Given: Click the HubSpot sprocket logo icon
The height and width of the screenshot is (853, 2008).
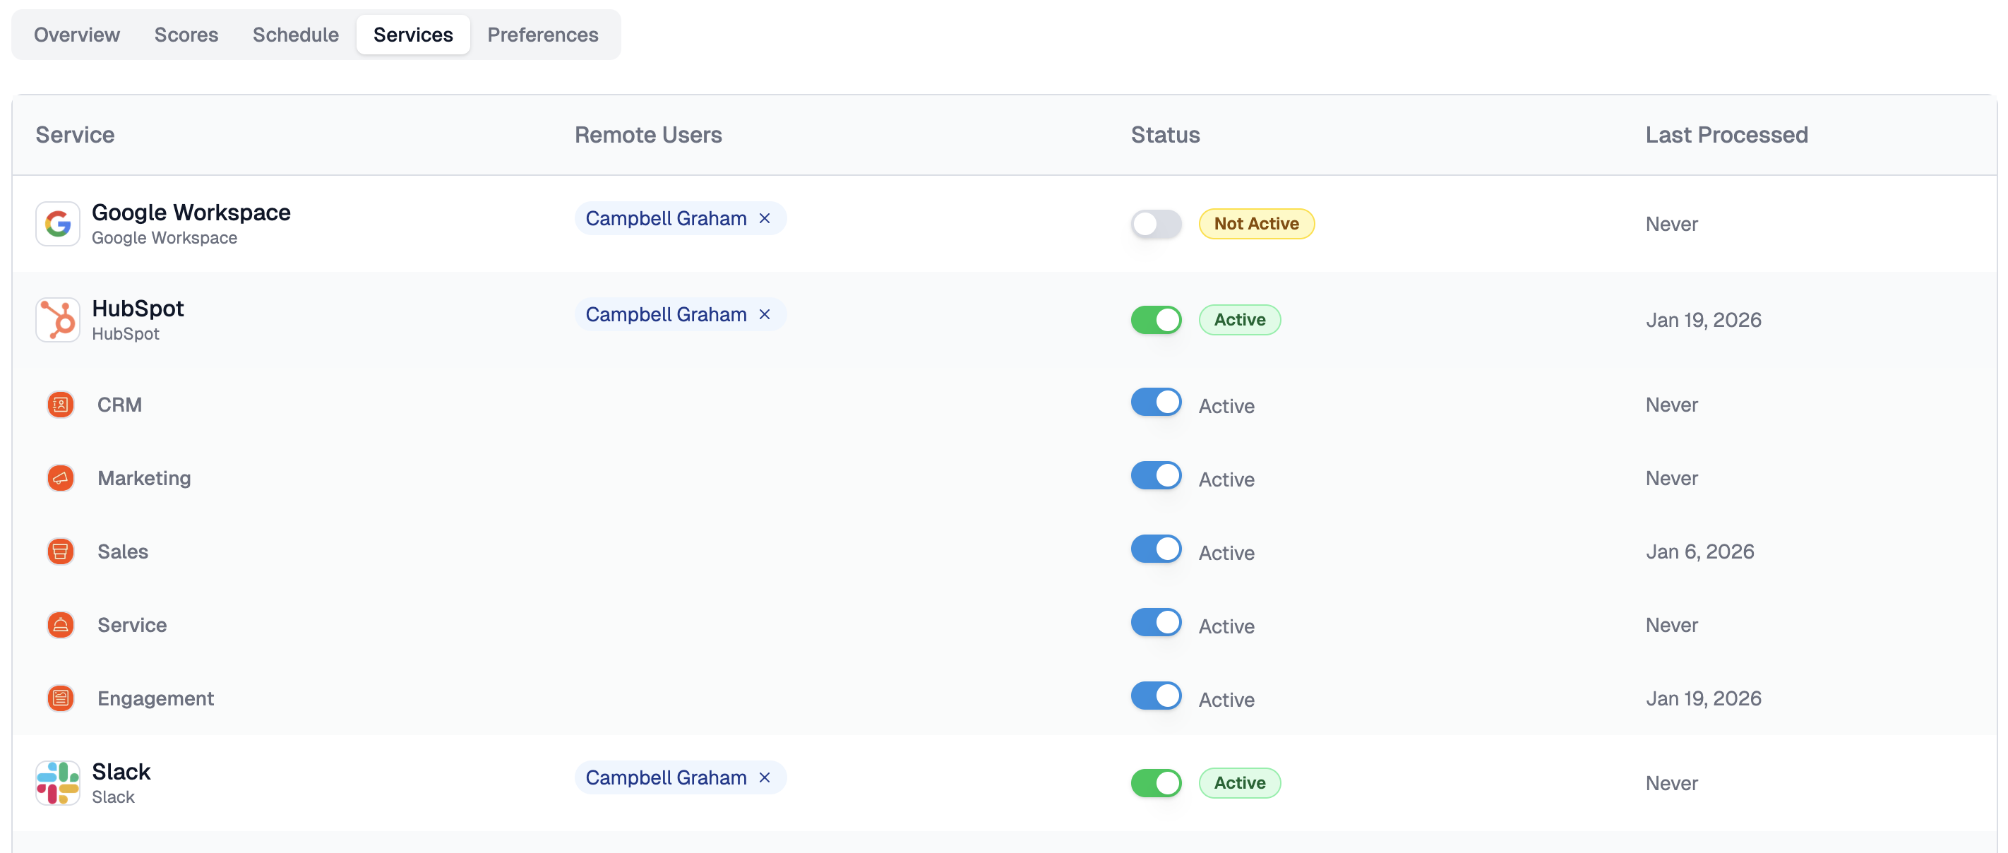Looking at the screenshot, I should click(x=58, y=320).
